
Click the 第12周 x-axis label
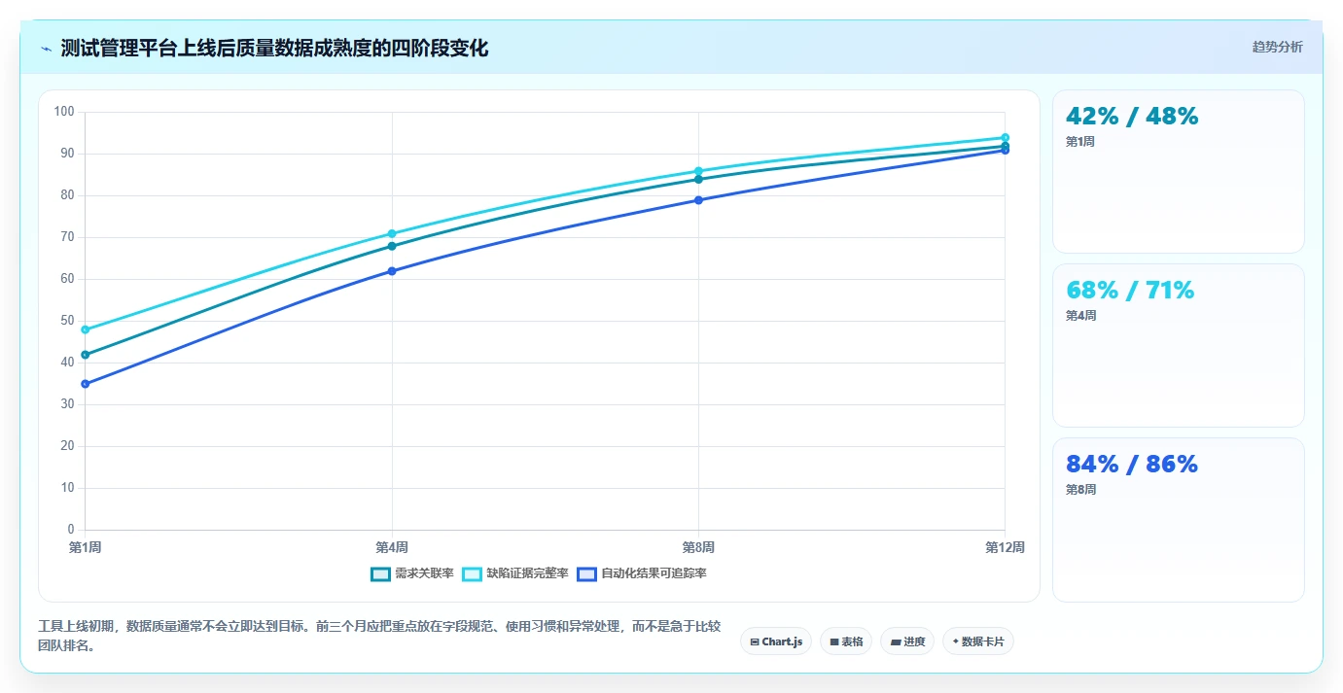[x=1005, y=548]
